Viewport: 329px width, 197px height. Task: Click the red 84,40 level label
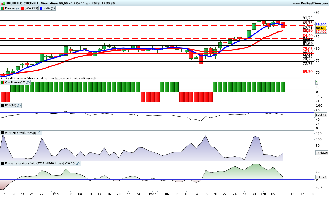pos(308,36)
